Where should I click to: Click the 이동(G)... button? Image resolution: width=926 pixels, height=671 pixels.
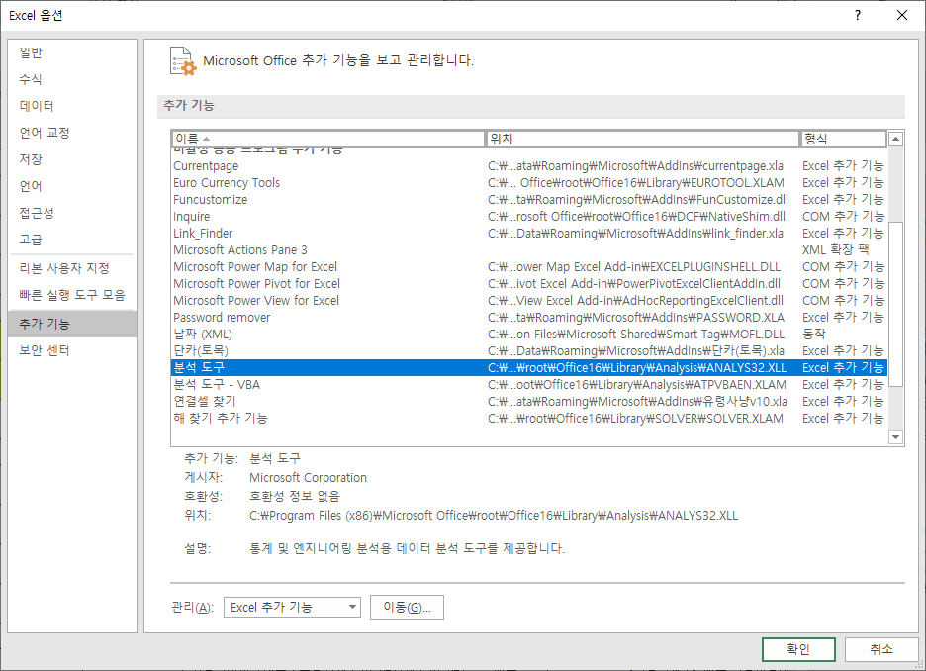click(x=407, y=608)
